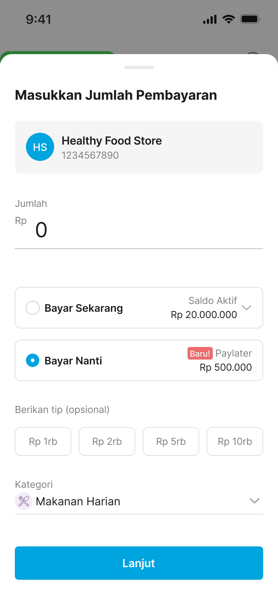Viewport: 278px width, 602px height.
Task: Choose the Rp 2rb tip chip
Action: (107, 441)
